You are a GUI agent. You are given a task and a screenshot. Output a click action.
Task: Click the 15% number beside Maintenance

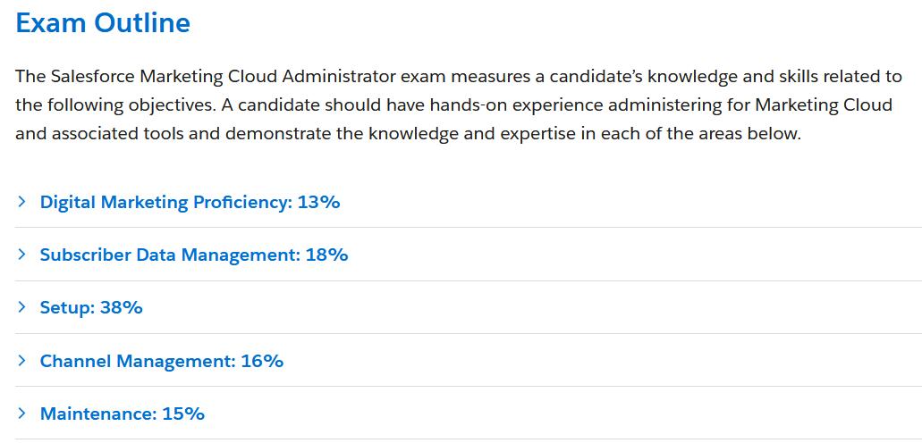183,414
